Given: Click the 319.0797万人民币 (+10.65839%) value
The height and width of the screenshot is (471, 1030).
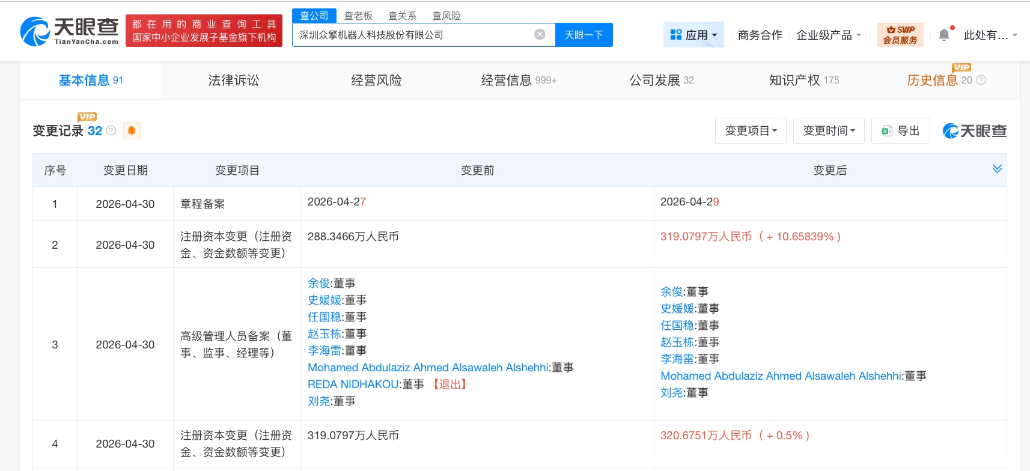Looking at the screenshot, I should pos(750,236).
